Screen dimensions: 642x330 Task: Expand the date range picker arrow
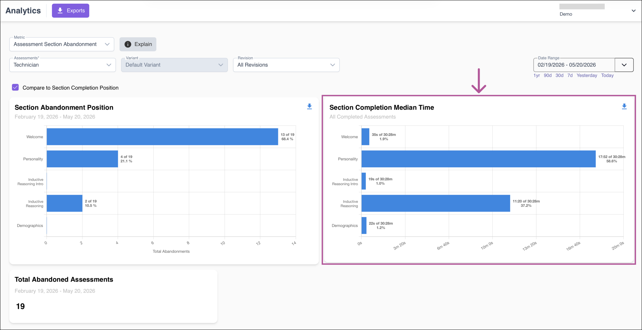point(624,65)
